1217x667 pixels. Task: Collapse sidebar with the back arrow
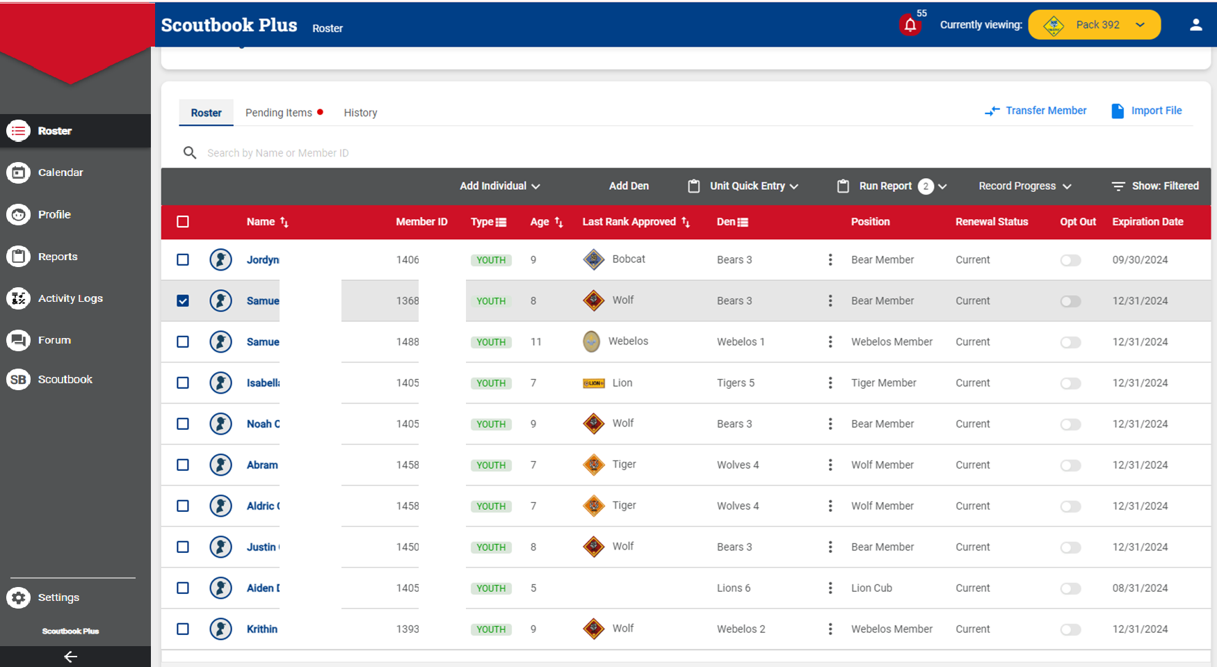click(70, 657)
